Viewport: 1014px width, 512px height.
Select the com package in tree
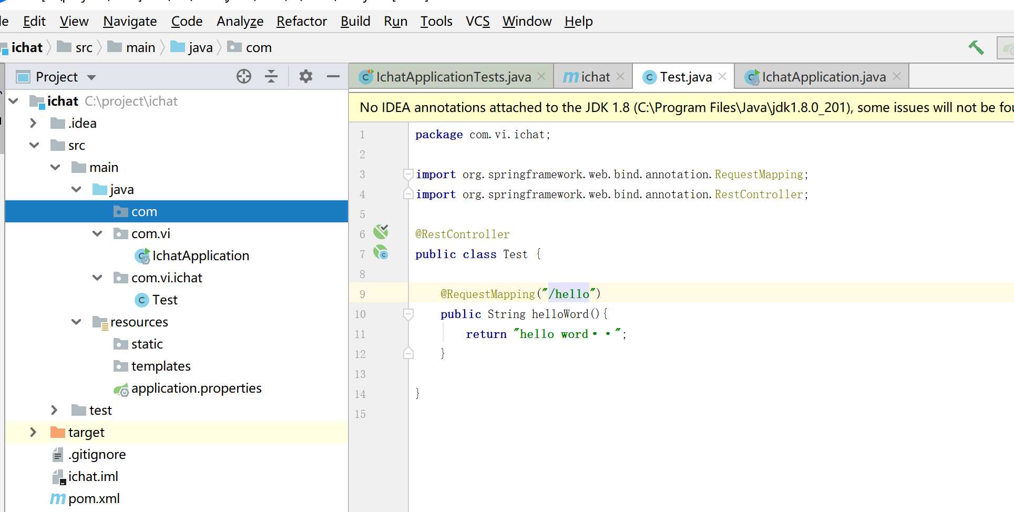point(177,211)
